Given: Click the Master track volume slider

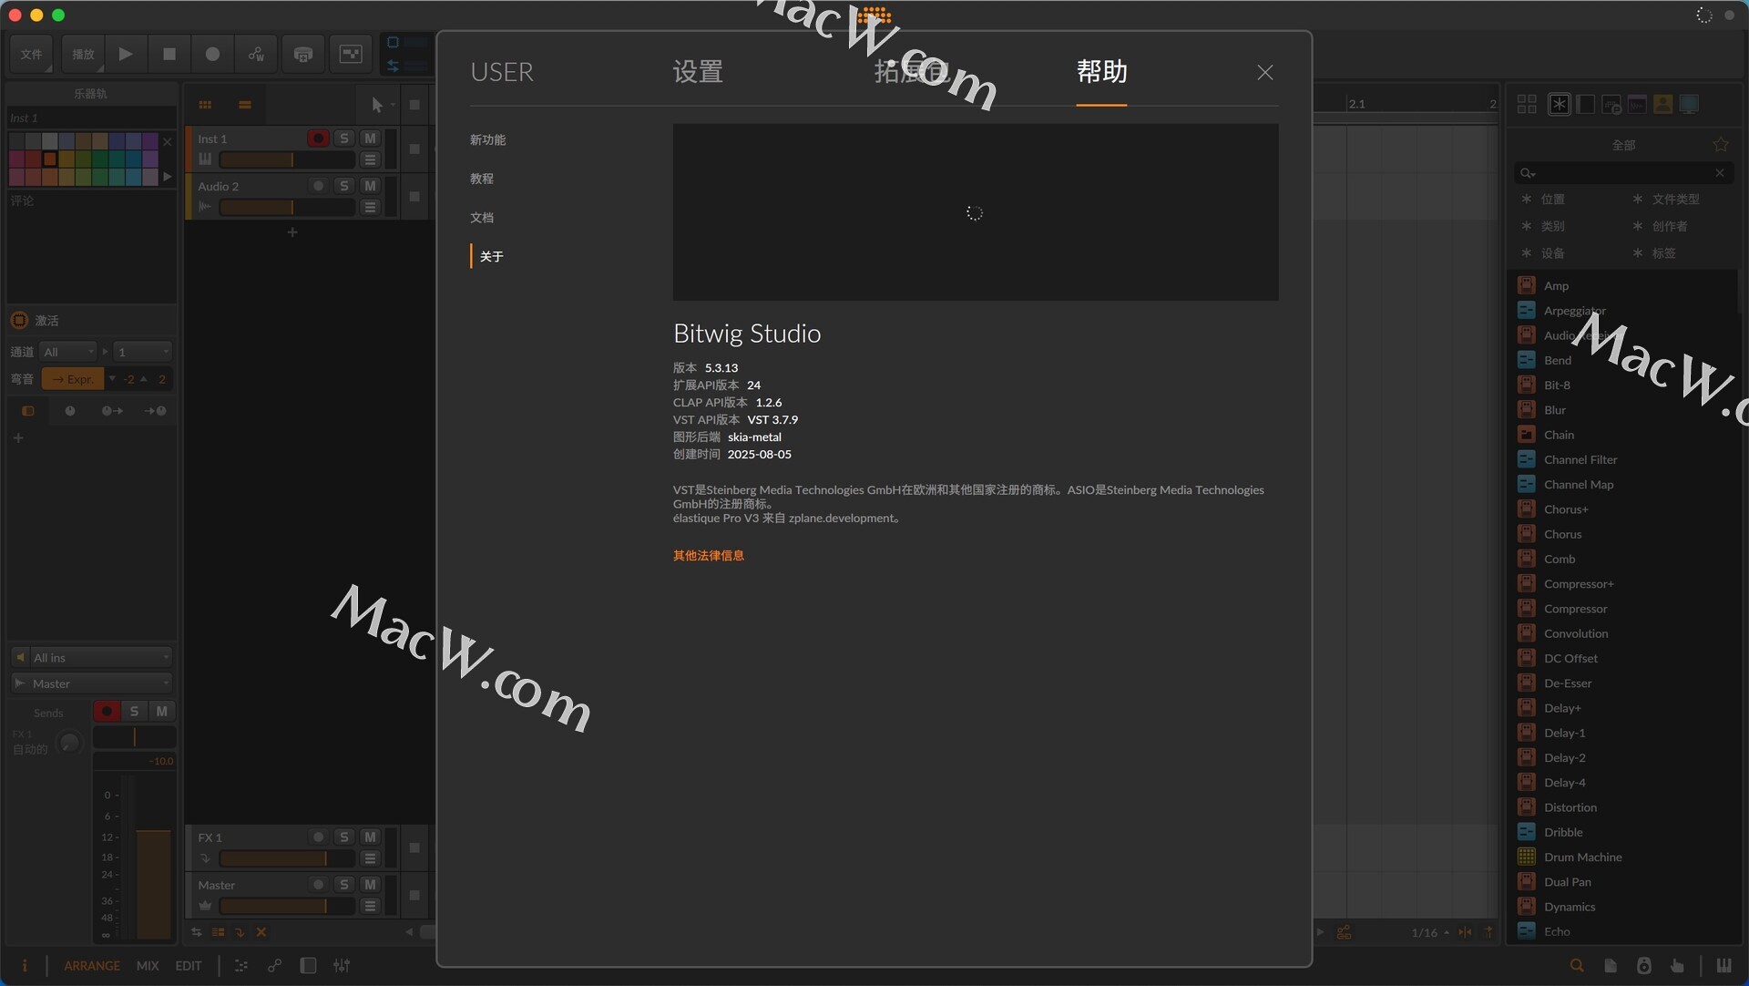Looking at the screenshot, I should tap(287, 906).
